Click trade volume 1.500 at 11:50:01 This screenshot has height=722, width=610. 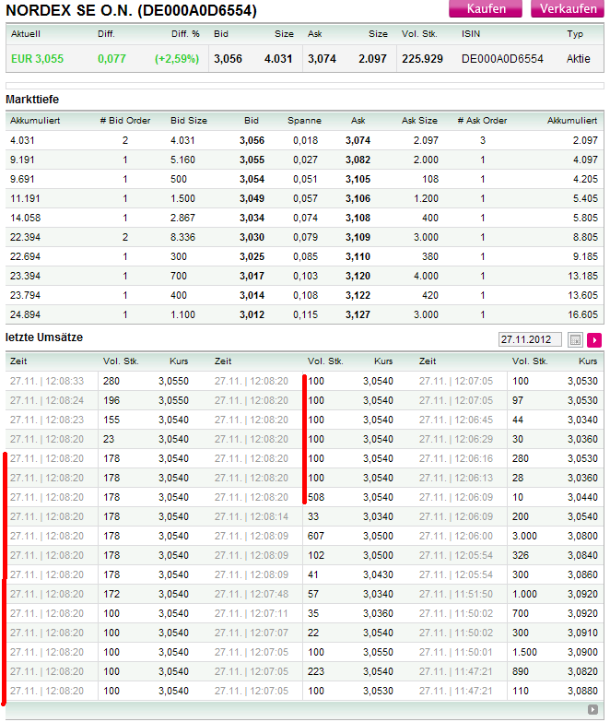(524, 652)
